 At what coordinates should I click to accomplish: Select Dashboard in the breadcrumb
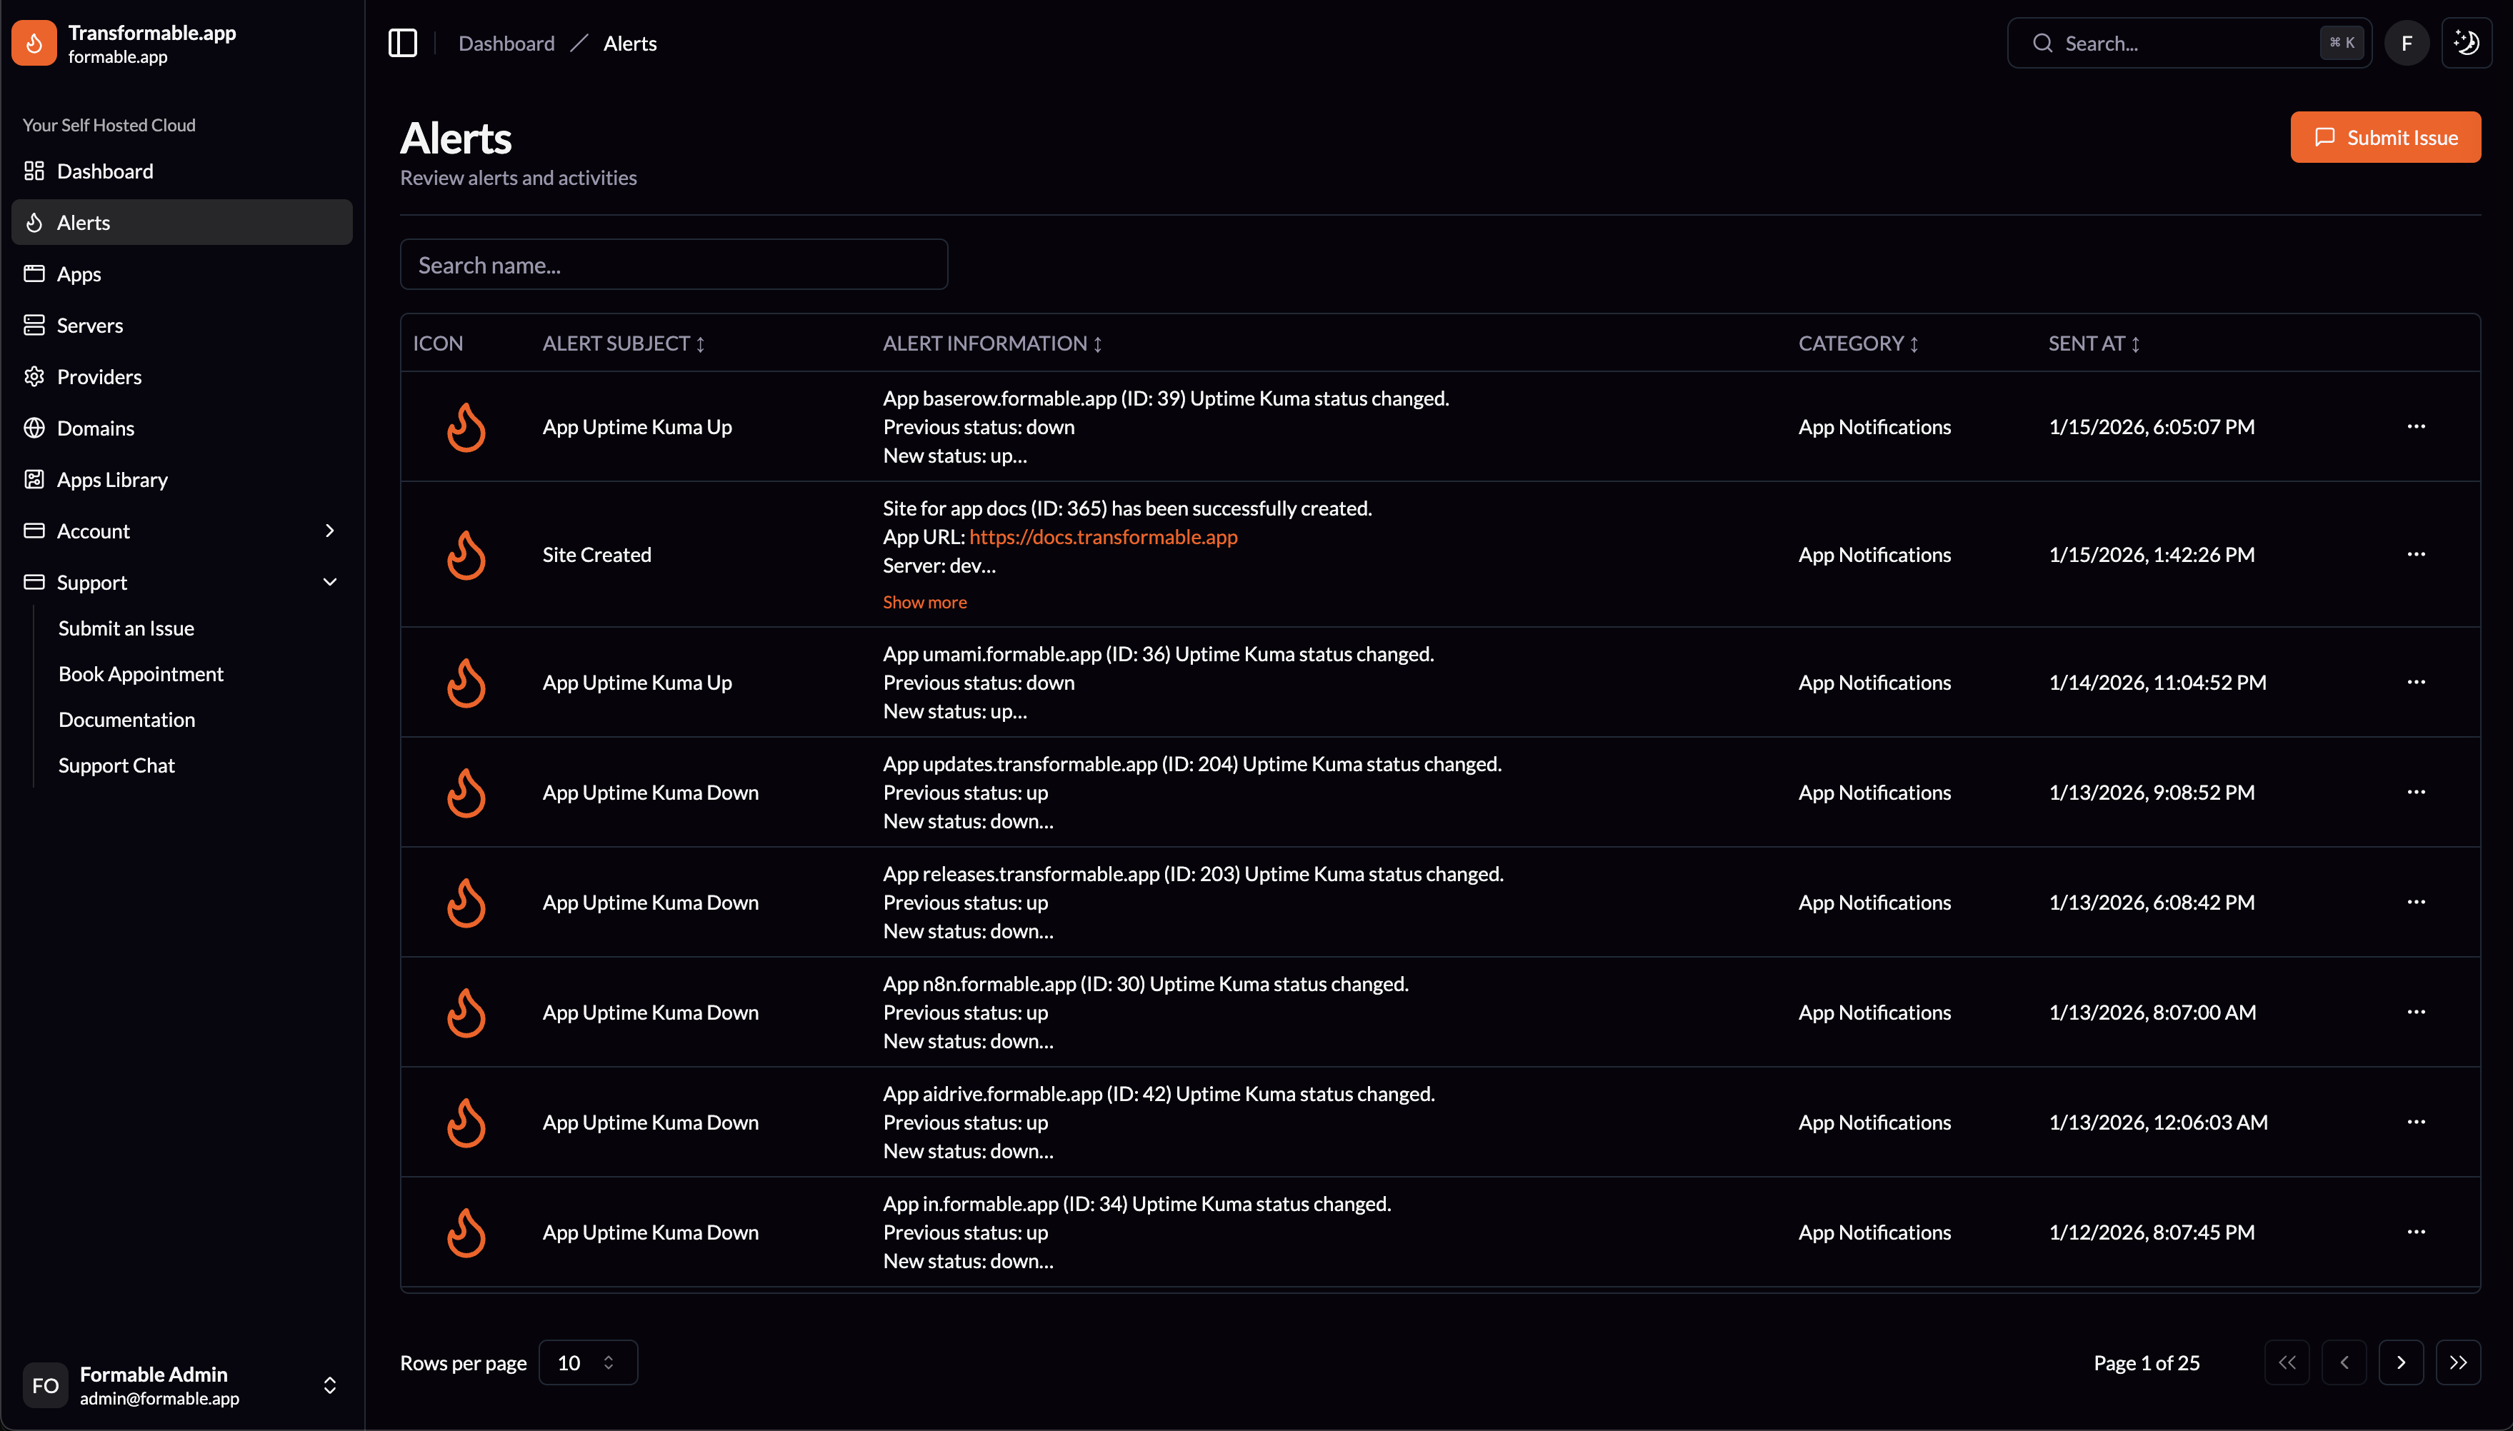[506, 42]
